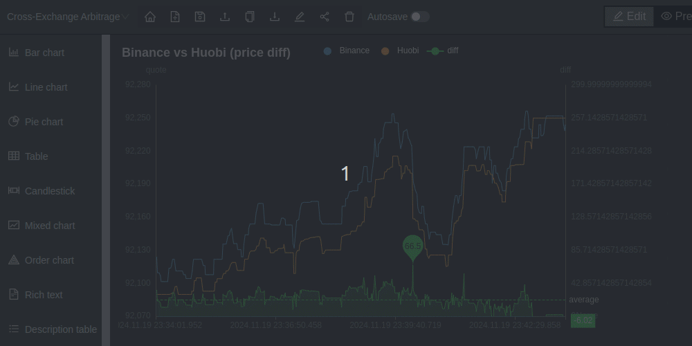Add a Description table from sidebar
The width and height of the screenshot is (692, 346).
(60, 329)
